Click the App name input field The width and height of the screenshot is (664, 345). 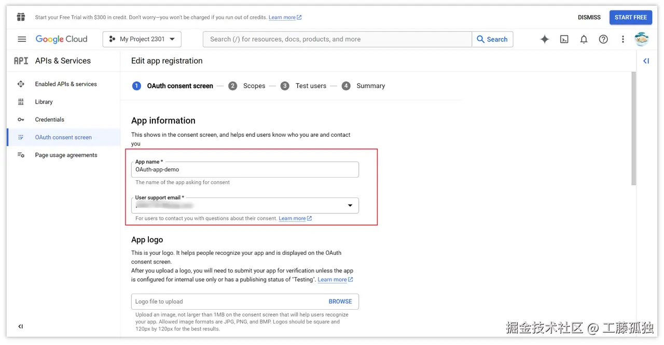coord(245,169)
